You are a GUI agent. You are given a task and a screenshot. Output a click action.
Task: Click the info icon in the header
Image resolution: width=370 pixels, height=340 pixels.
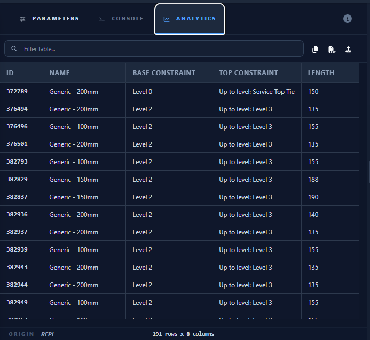coord(348,19)
